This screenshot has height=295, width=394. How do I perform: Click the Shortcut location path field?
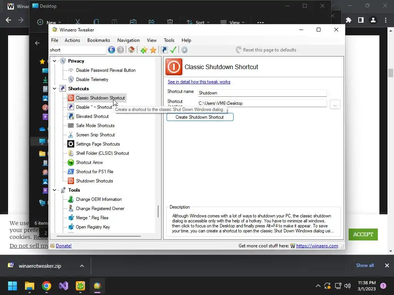pyautogui.click(x=262, y=103)
